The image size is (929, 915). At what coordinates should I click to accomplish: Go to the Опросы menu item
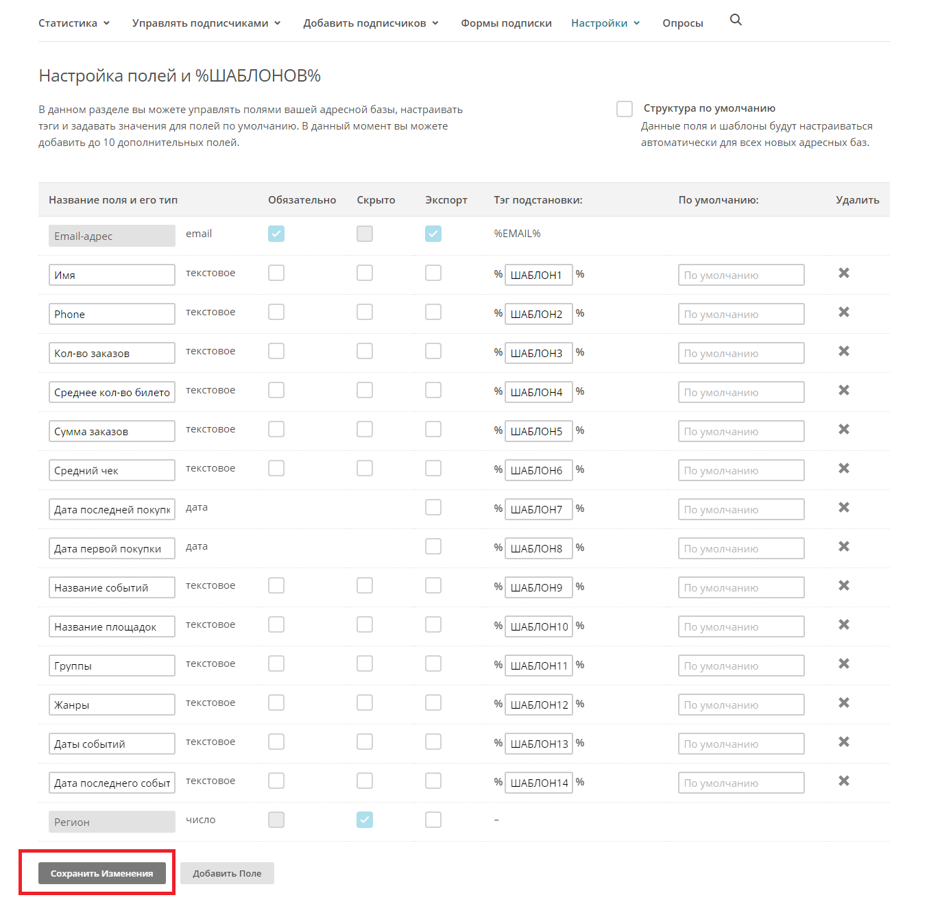click(x=683, y=23)
